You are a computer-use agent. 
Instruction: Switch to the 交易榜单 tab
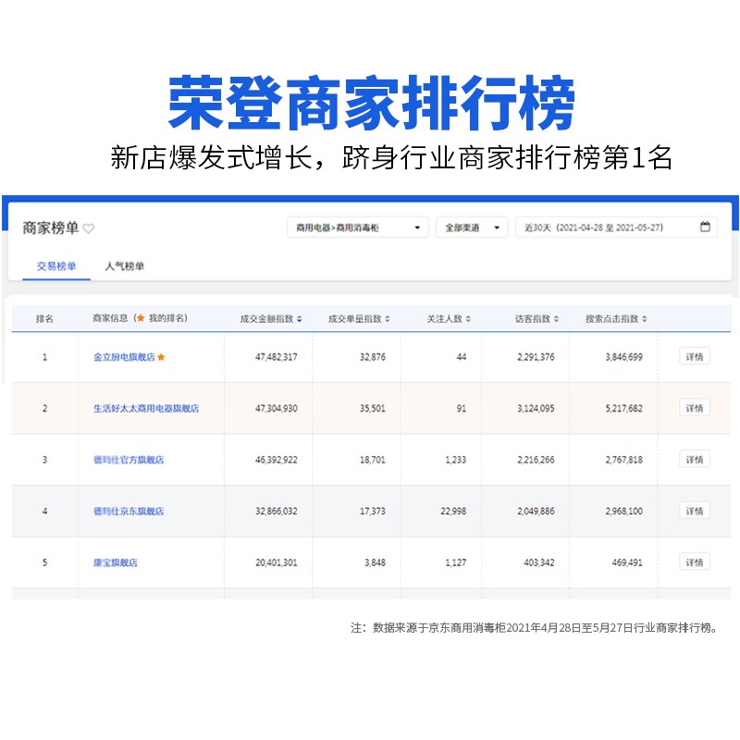(56, 266)
